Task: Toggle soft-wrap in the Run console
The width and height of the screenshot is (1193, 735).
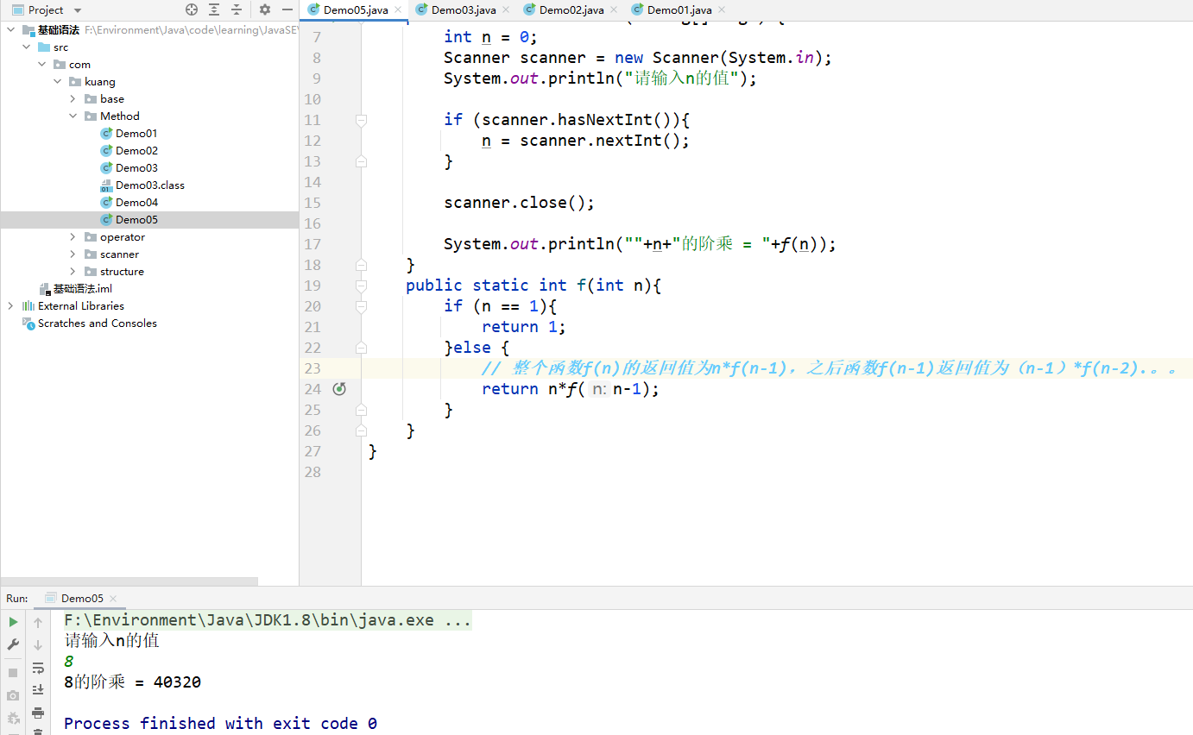Action: 38,668
